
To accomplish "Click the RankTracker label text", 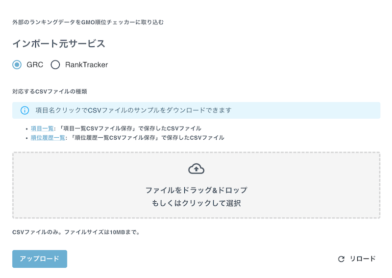I will tap(87, 65).
